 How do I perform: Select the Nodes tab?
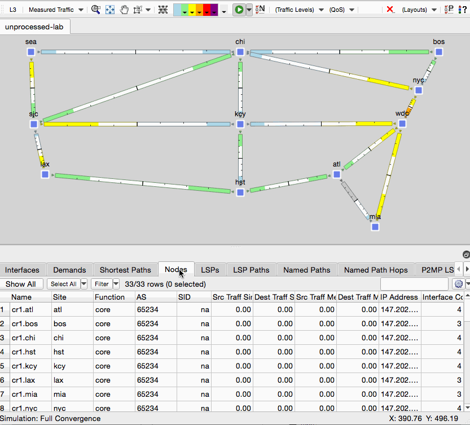[176, 269]
